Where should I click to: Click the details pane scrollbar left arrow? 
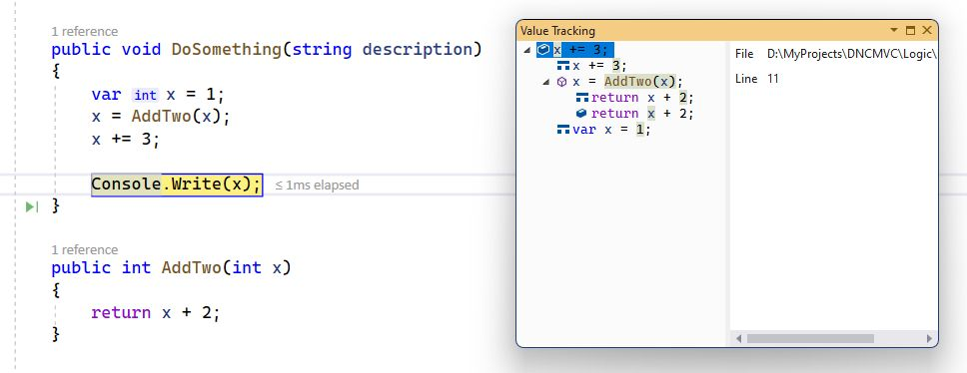[738, 338]
